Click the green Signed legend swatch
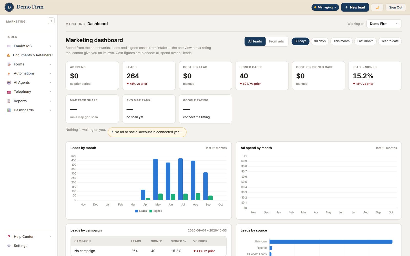 [x=151, y=211]
